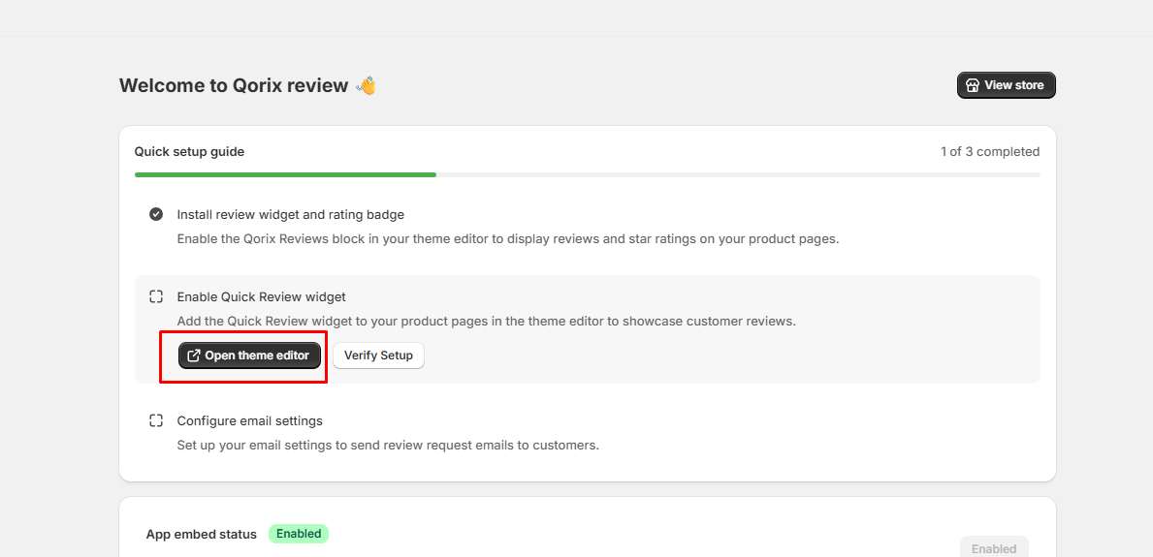Viewport: 1153px width, 557px height.
Task: Click the greyed-out Enabled button
Action: click(x=994, y=548)
